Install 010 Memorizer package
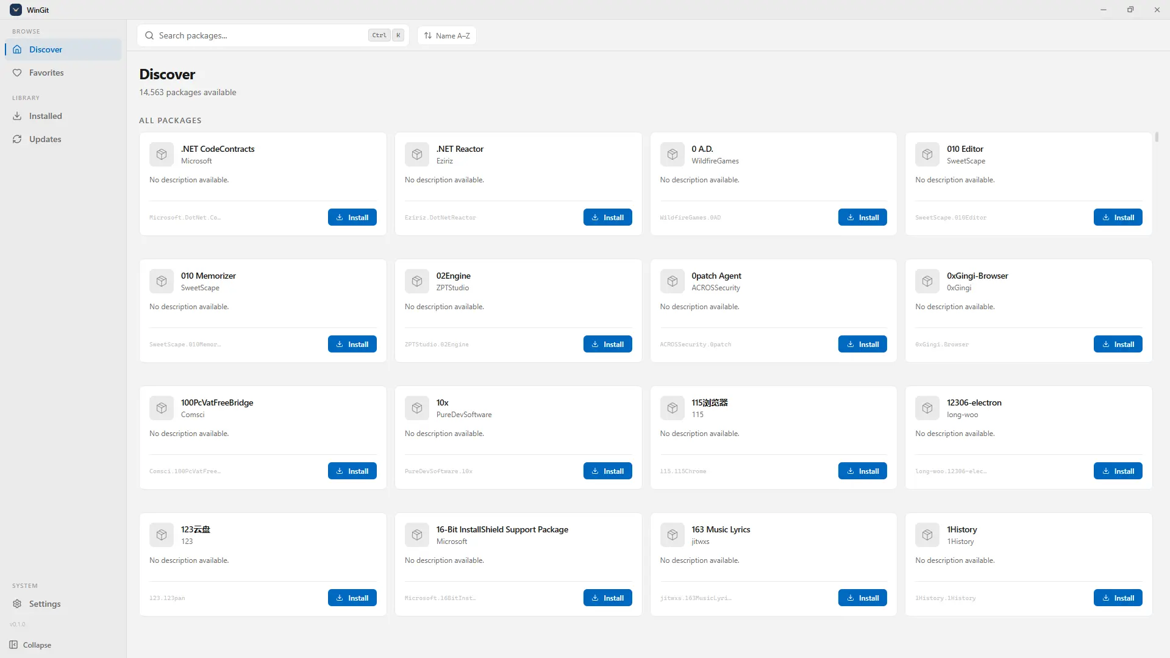Image resolution: width=1170 pixels, height=658 pixels. 352,344
